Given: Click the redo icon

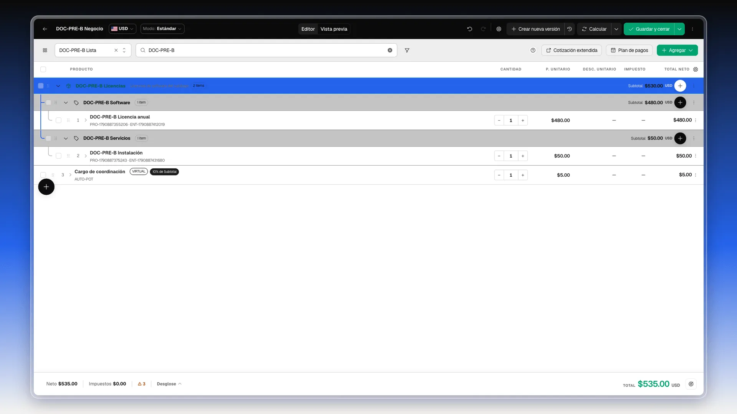Looking at the screenshot, I should [x=483, y=29].
